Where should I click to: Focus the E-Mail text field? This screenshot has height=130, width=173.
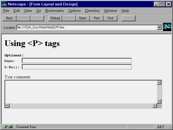click(x=76, y=67)
